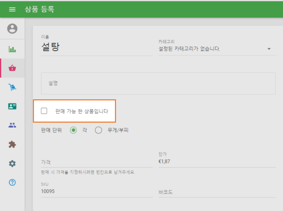The height and width of the screenshot is (211, 283).
Task: Select the 각 radio button
Action: (73, 130)
